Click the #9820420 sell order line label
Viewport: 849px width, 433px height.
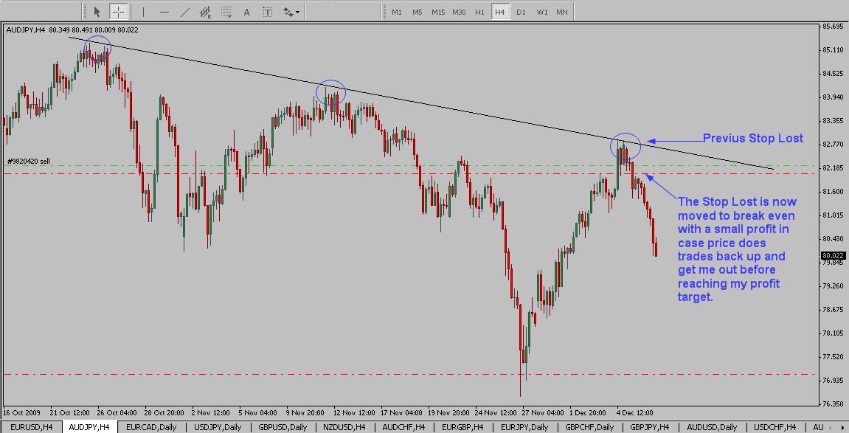[x=29, y=162]
